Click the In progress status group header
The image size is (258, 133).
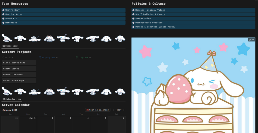click(x=48, y=58)
